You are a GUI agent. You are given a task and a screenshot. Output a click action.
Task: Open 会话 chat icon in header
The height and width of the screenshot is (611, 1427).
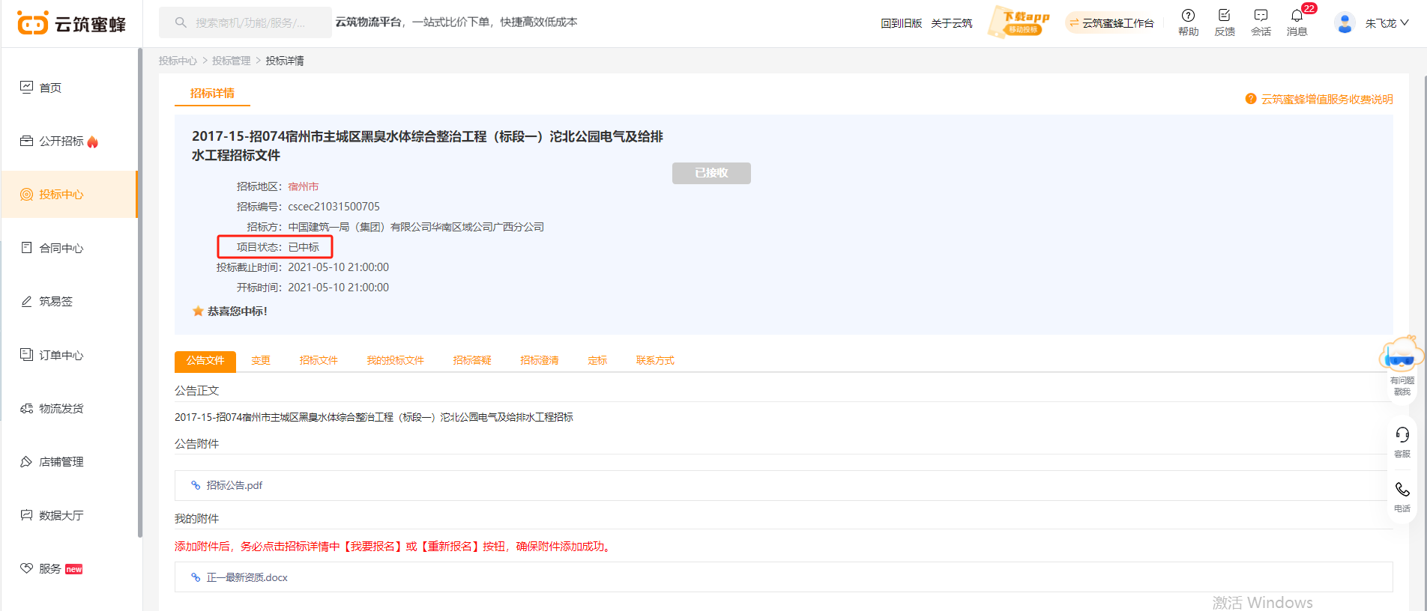(1261, 16)
